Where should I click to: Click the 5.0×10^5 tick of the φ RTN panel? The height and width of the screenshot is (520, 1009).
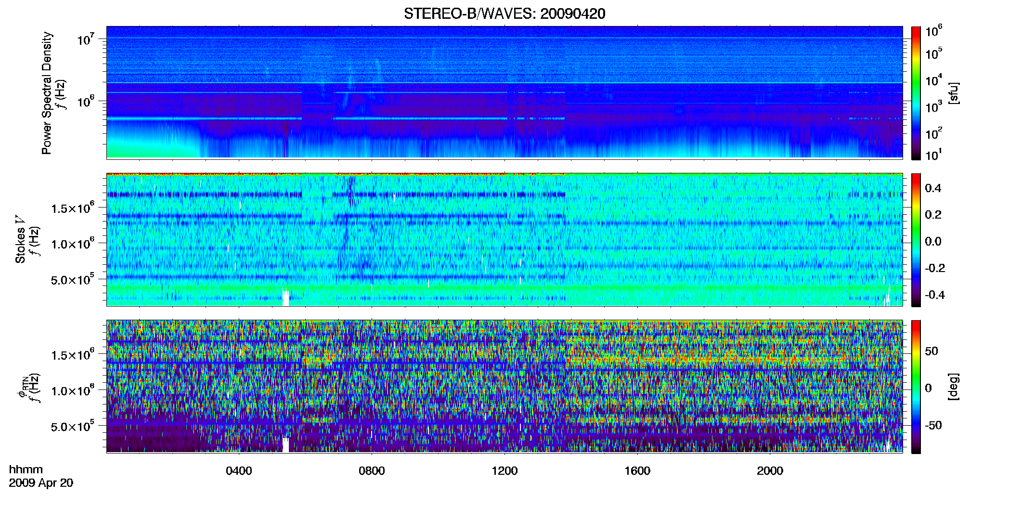click(73, 426)
